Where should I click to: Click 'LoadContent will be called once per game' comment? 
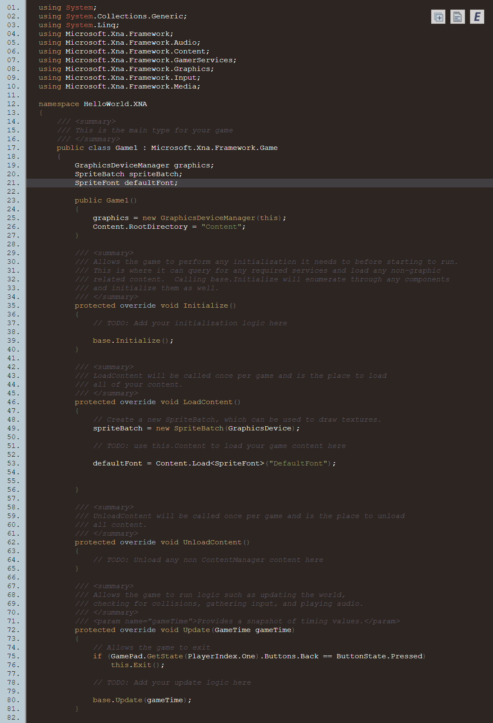tap(231, 376)
